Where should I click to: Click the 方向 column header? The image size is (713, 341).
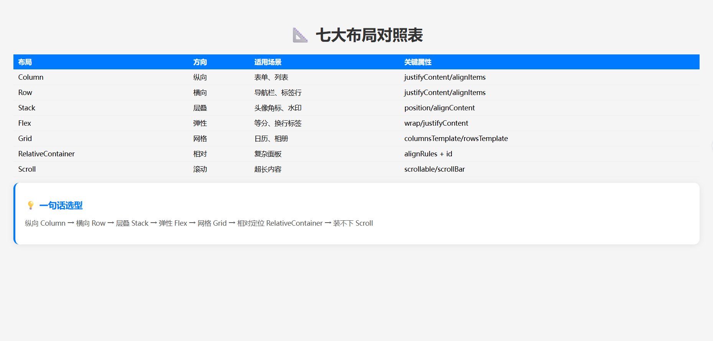point(200,62)
